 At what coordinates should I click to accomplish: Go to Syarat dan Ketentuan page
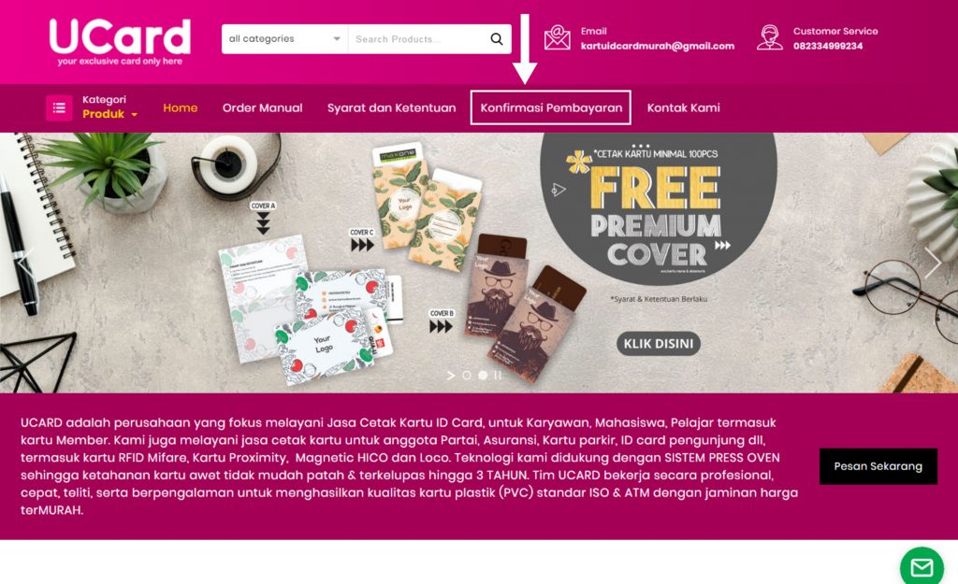pos(392,108)
